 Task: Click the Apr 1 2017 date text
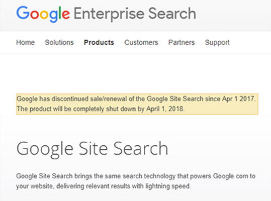pyautogui.click(x=239, y=99)
